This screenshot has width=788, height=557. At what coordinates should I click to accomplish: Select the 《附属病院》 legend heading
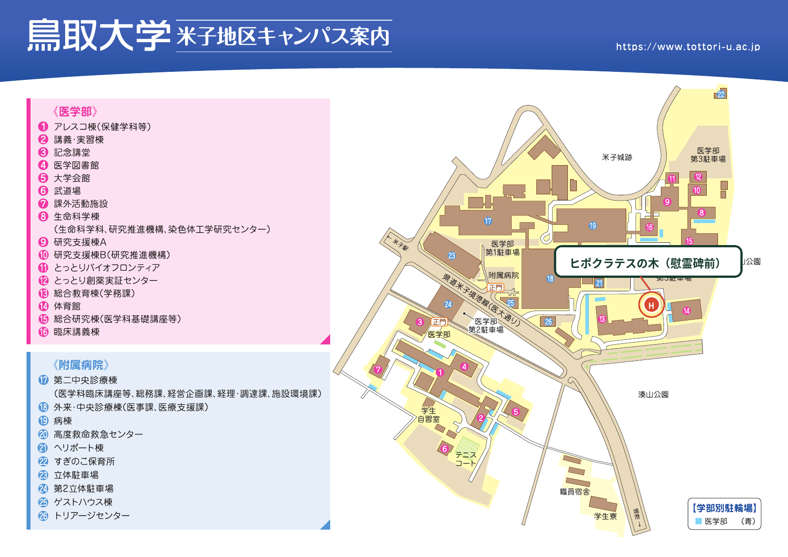pos(81,365)
